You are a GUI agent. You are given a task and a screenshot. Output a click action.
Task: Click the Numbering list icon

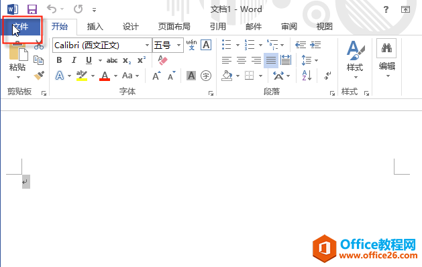[250, 45]
